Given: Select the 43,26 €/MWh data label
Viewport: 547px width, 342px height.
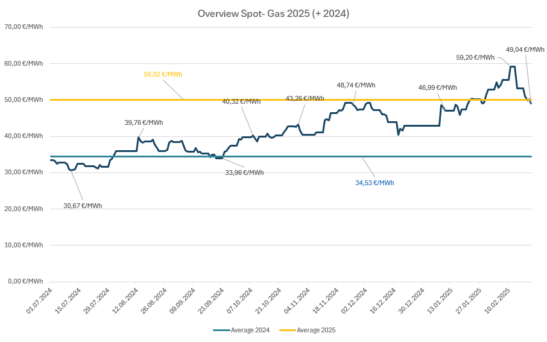Looking at the screenshot, I should [305, 98].
